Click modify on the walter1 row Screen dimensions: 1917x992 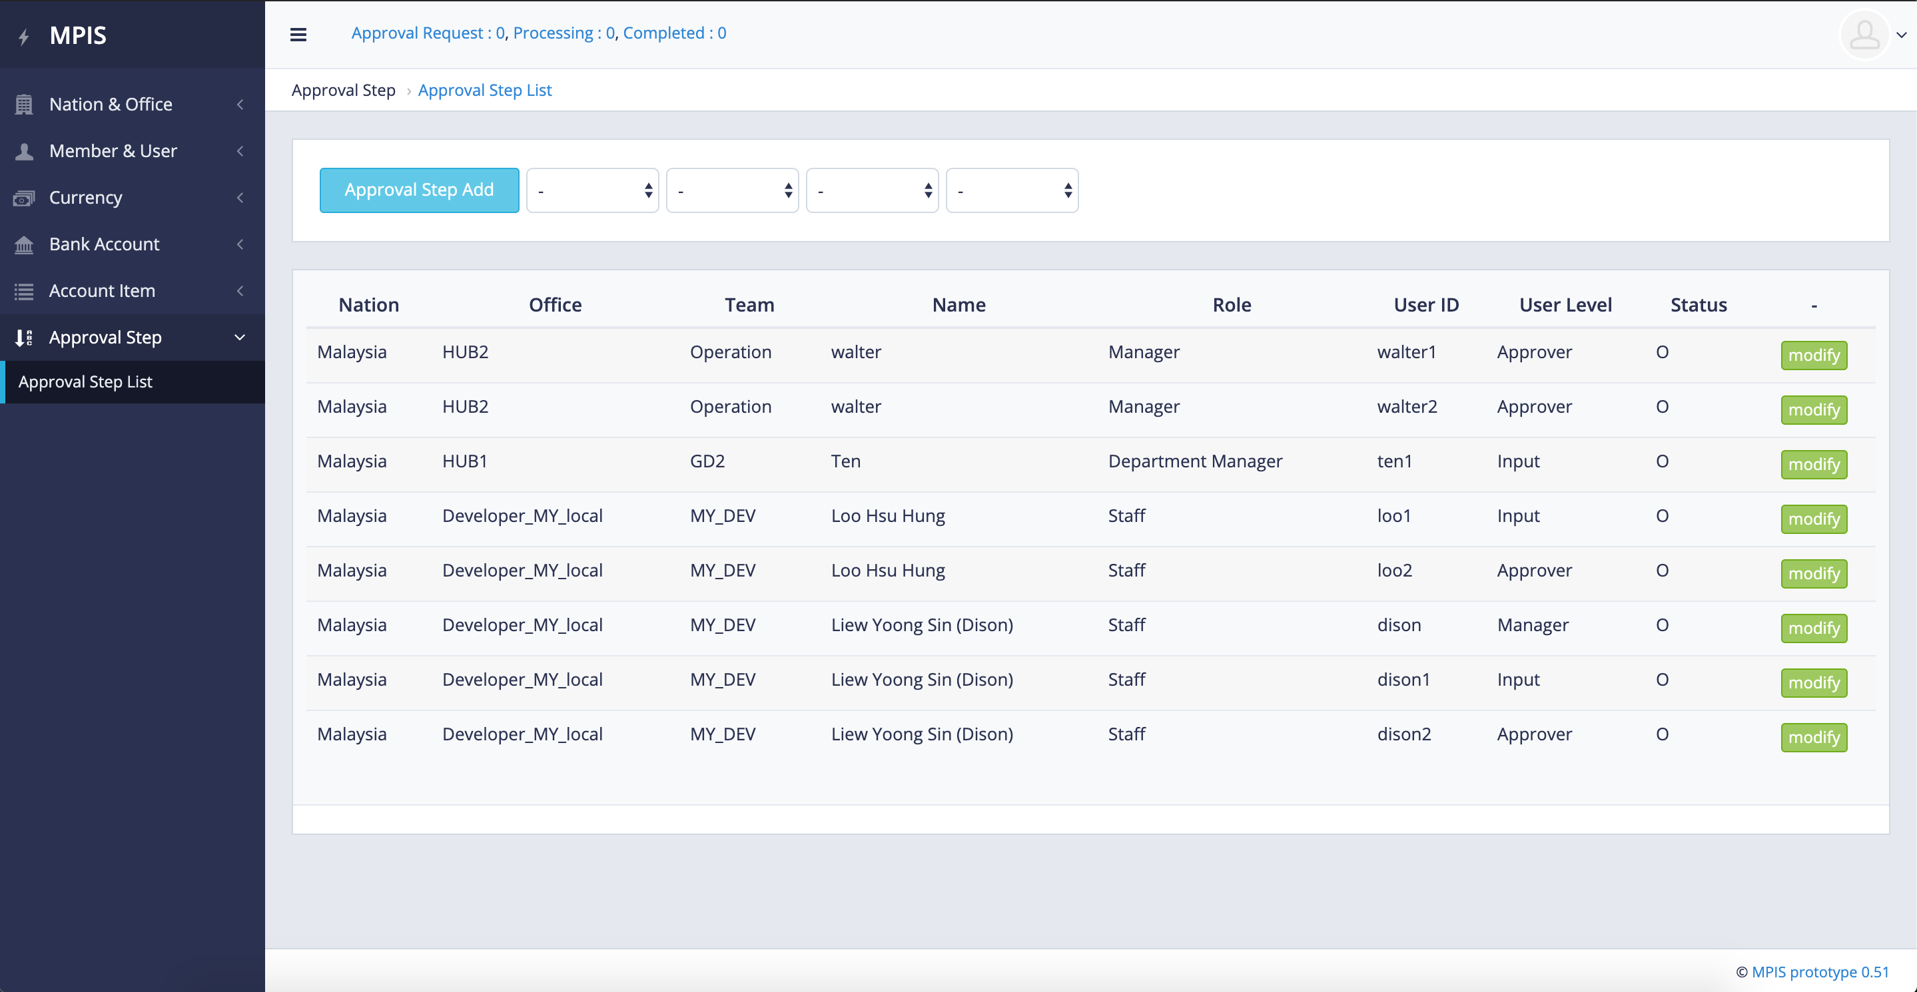[x=1814, y=355]
